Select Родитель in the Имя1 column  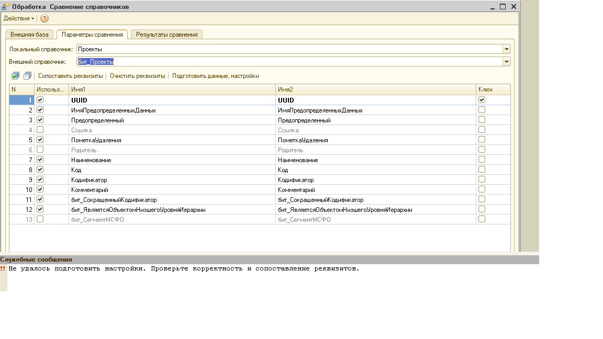172,150
